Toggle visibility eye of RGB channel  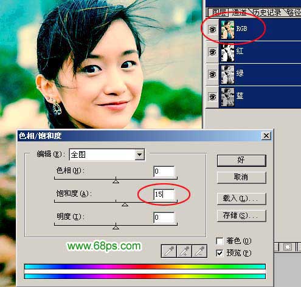point(212,30)
